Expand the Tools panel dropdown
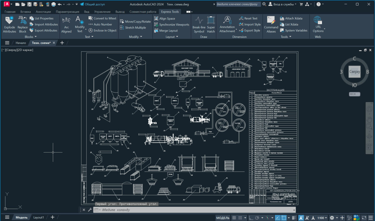 tap(286, 37)
